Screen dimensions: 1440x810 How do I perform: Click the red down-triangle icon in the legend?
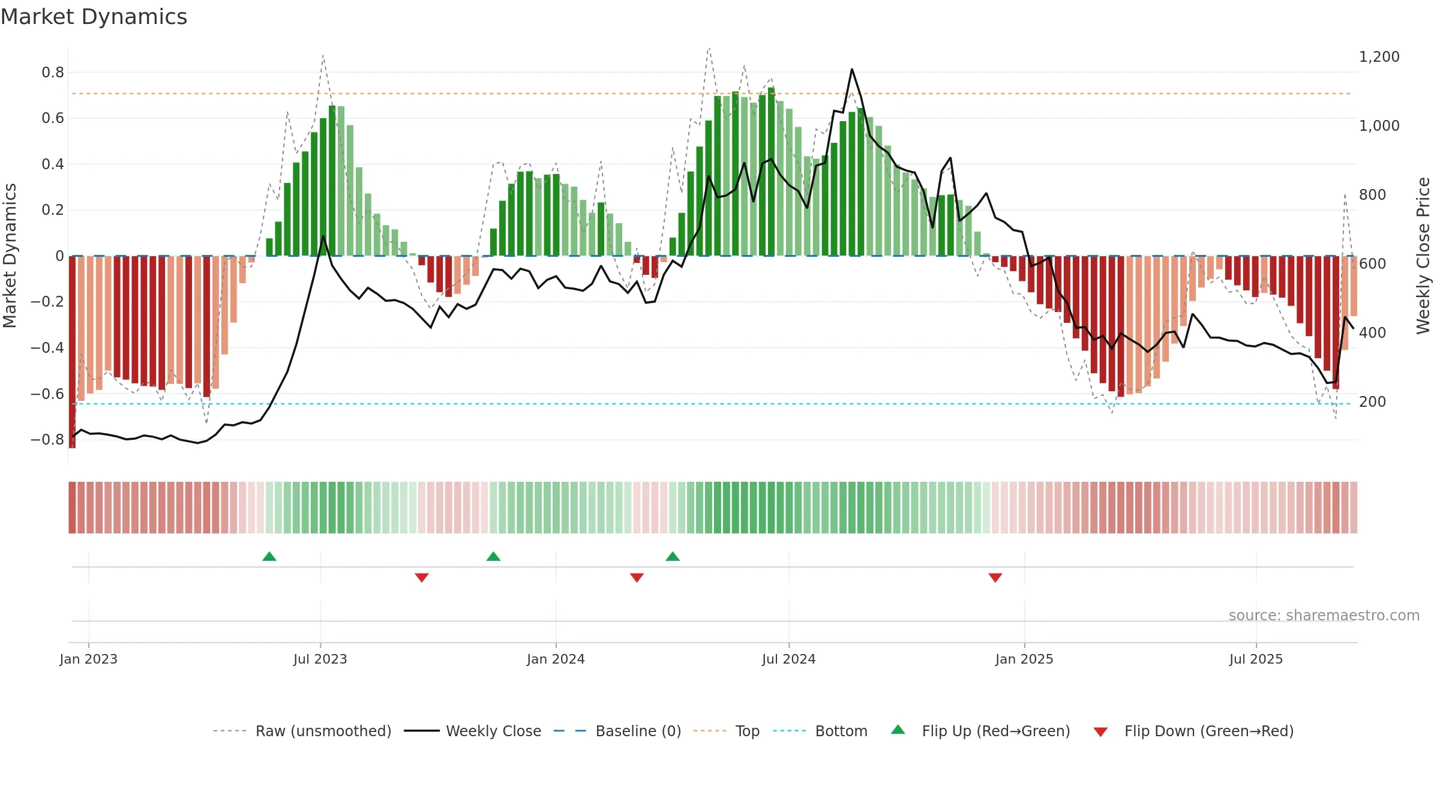tap(1100, 732)
